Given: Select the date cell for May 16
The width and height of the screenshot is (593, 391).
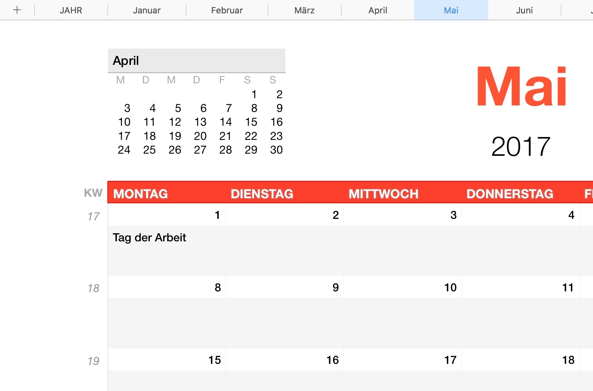Looking at the screenshot, I should 284,360.
